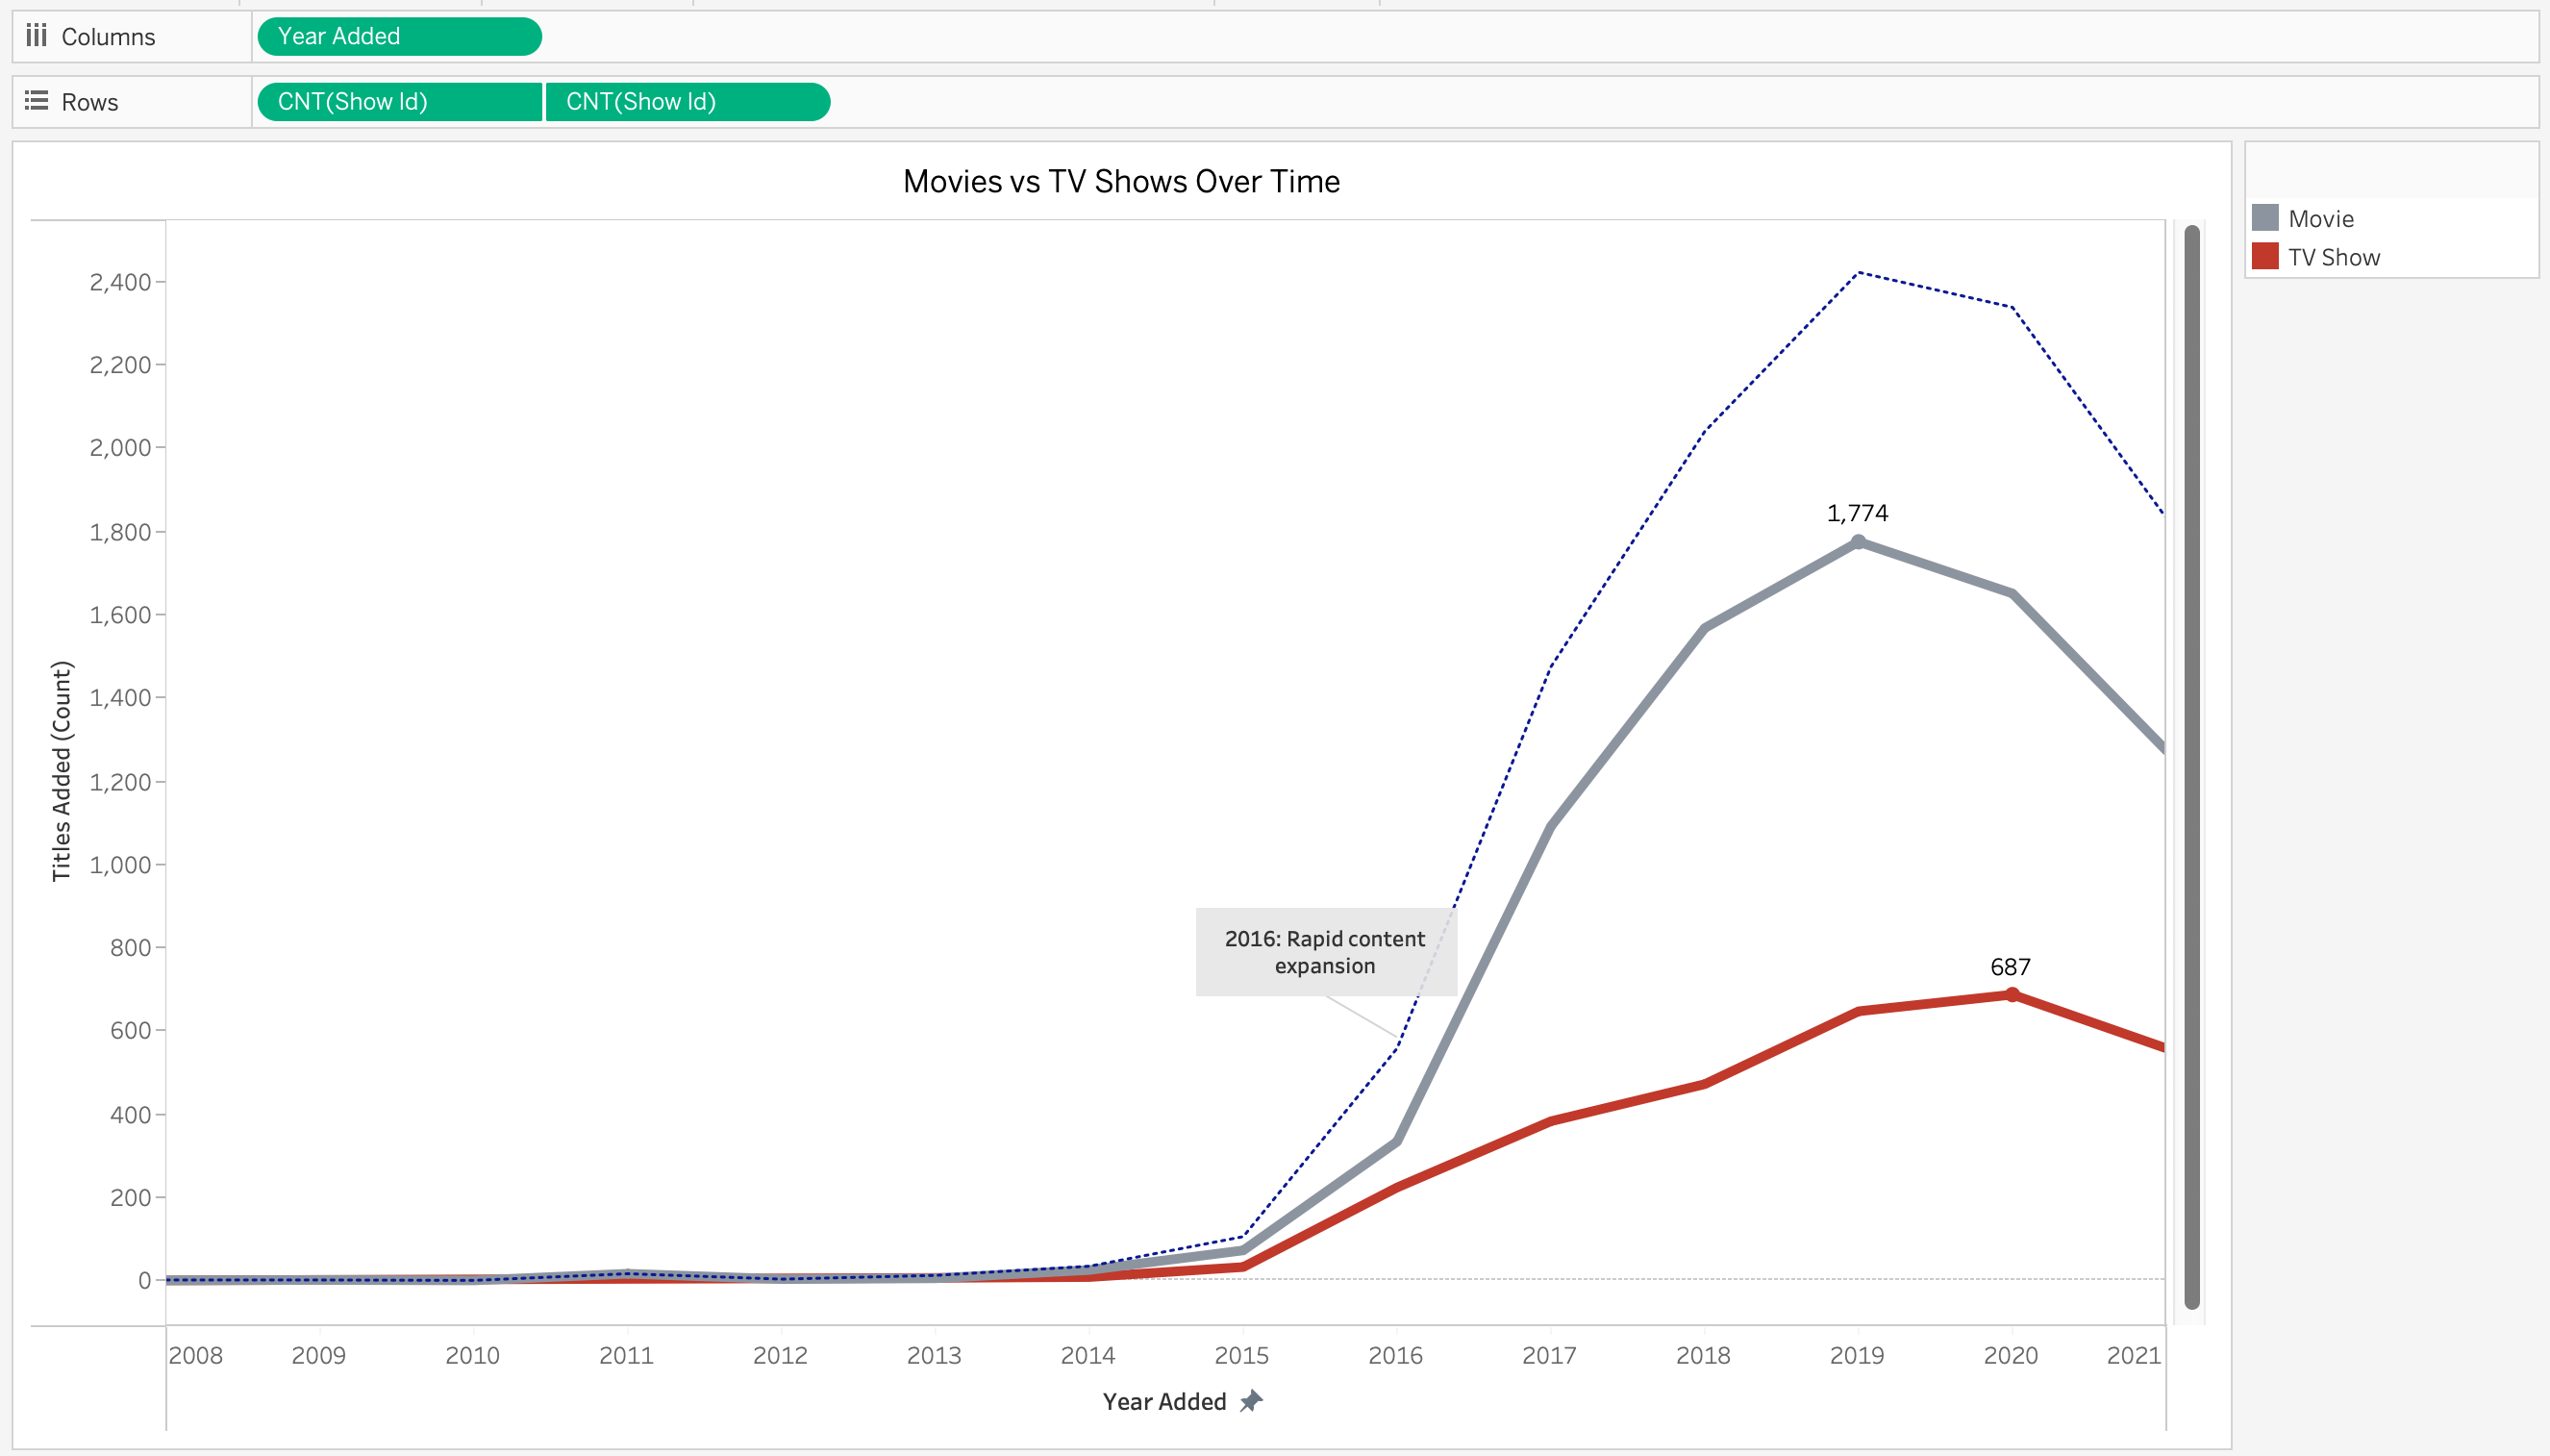Viewport: 2550px width, 1456px height.
Task: Click the 2016 x-axis tick label
Action: (x=1395, y=1356)
